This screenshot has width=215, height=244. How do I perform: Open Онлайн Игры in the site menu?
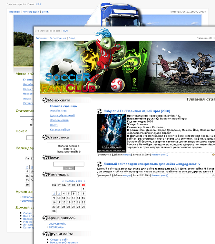point(59,110)
